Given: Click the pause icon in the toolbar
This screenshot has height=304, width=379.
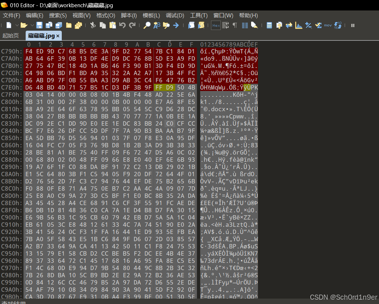Looking at the screenshot, I should (x=353, y=25).
